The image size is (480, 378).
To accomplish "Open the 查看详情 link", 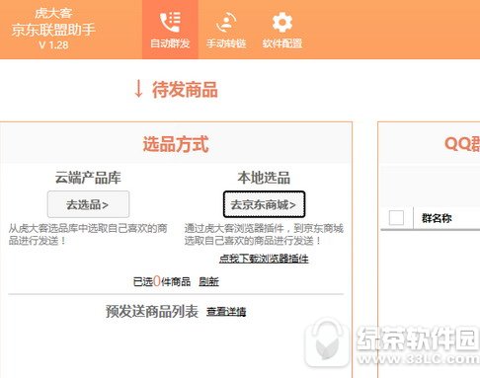I will point(226,311).
